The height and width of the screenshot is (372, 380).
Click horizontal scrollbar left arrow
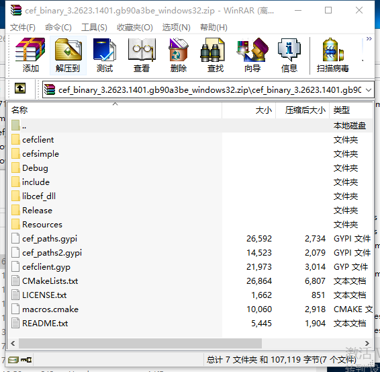[13, 343]
